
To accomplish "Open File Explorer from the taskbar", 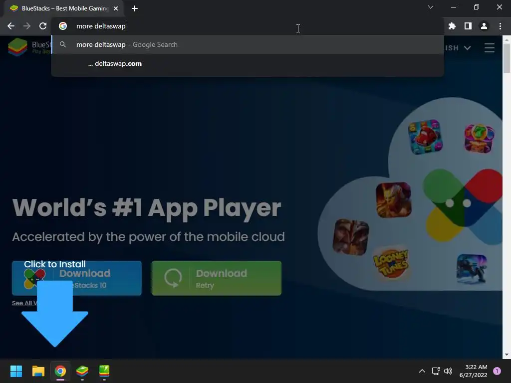I will (38, 371).
